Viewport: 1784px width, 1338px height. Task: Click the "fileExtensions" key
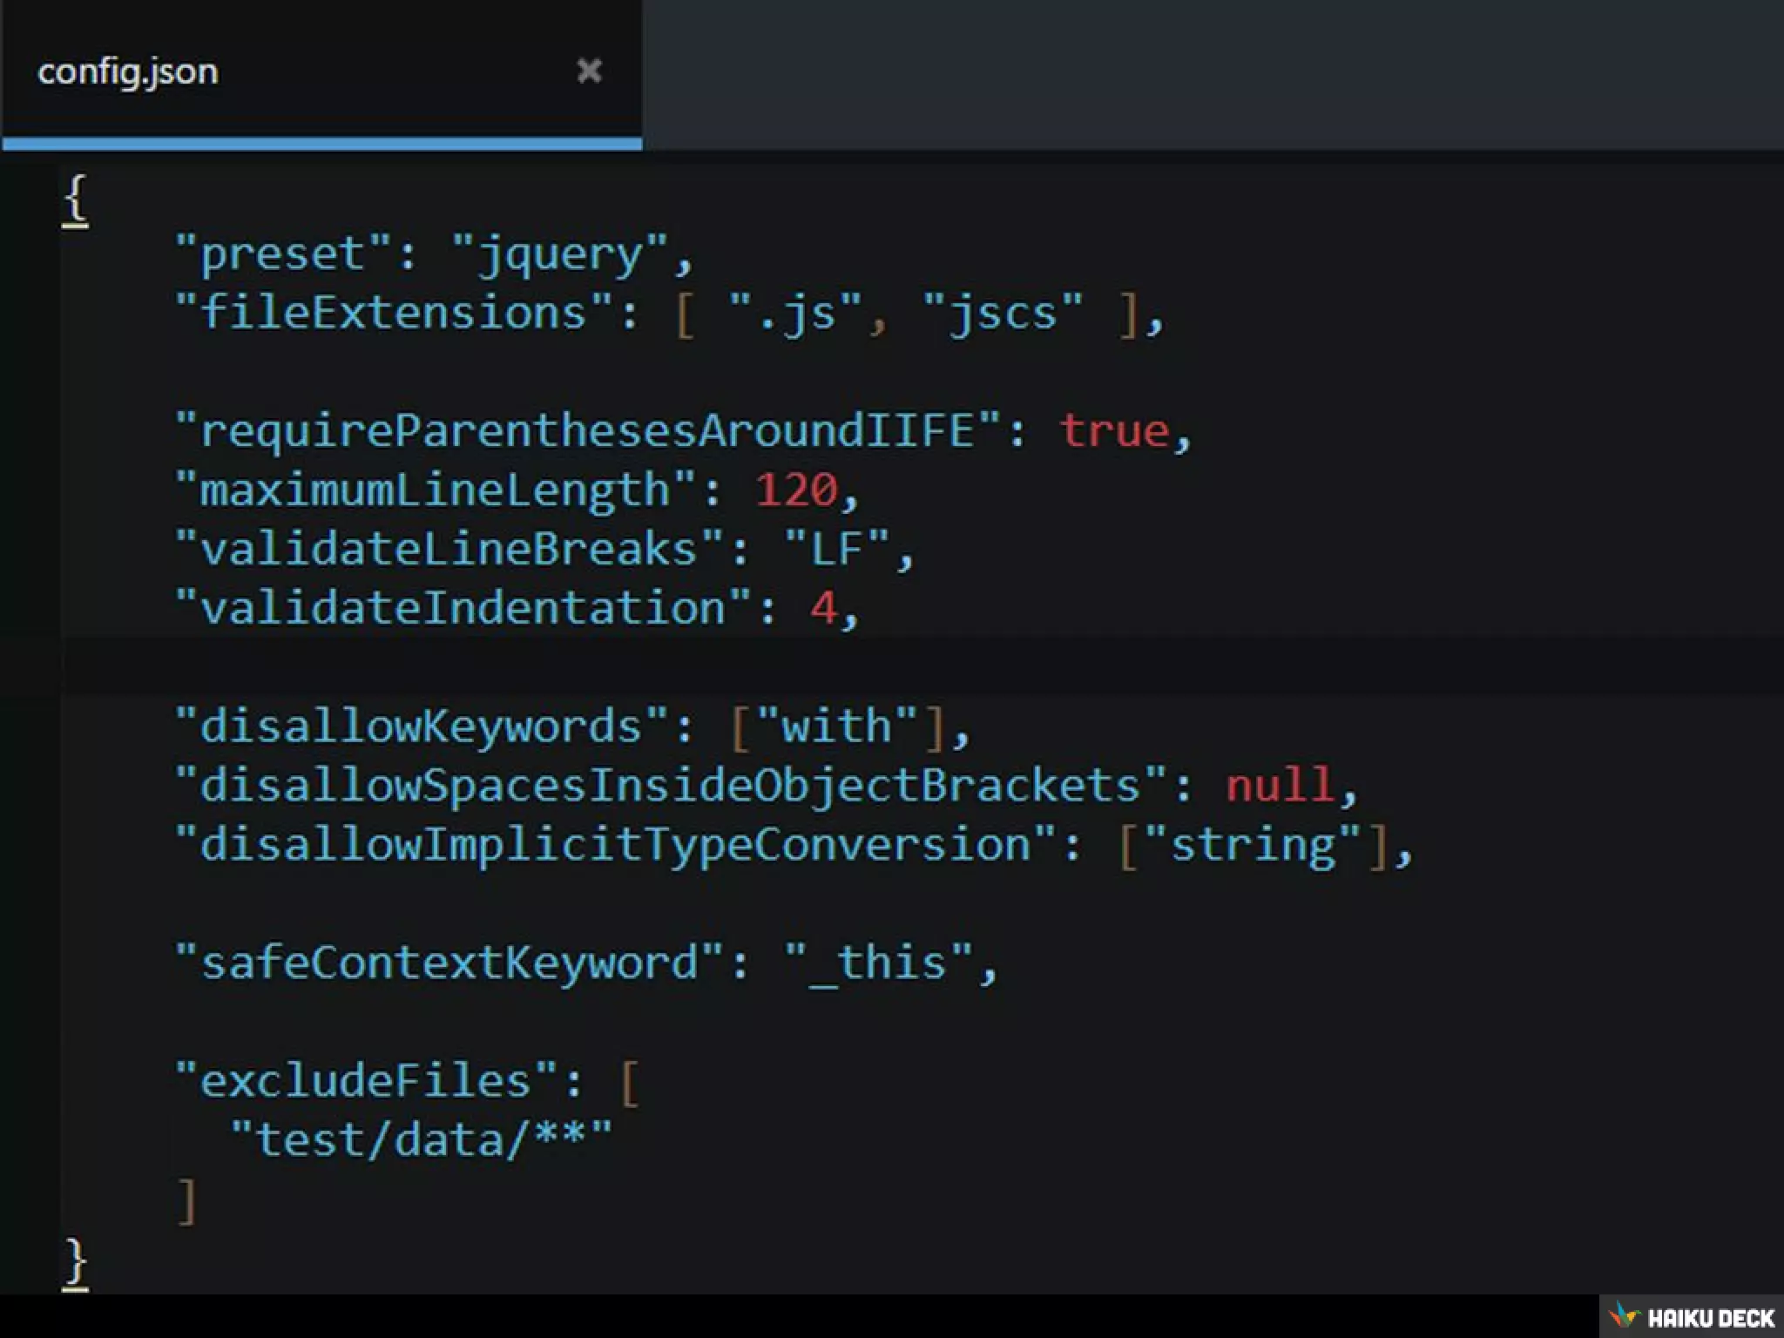(x=395, y=313)
